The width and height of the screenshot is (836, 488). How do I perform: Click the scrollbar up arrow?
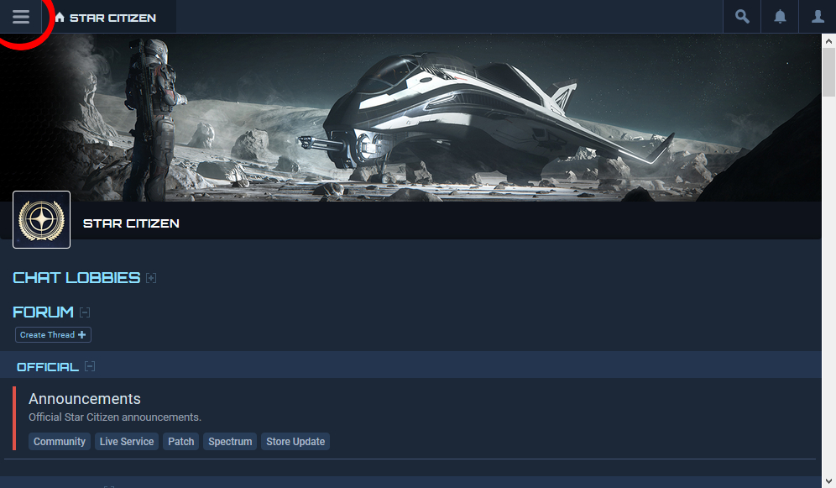coord(828,40)
